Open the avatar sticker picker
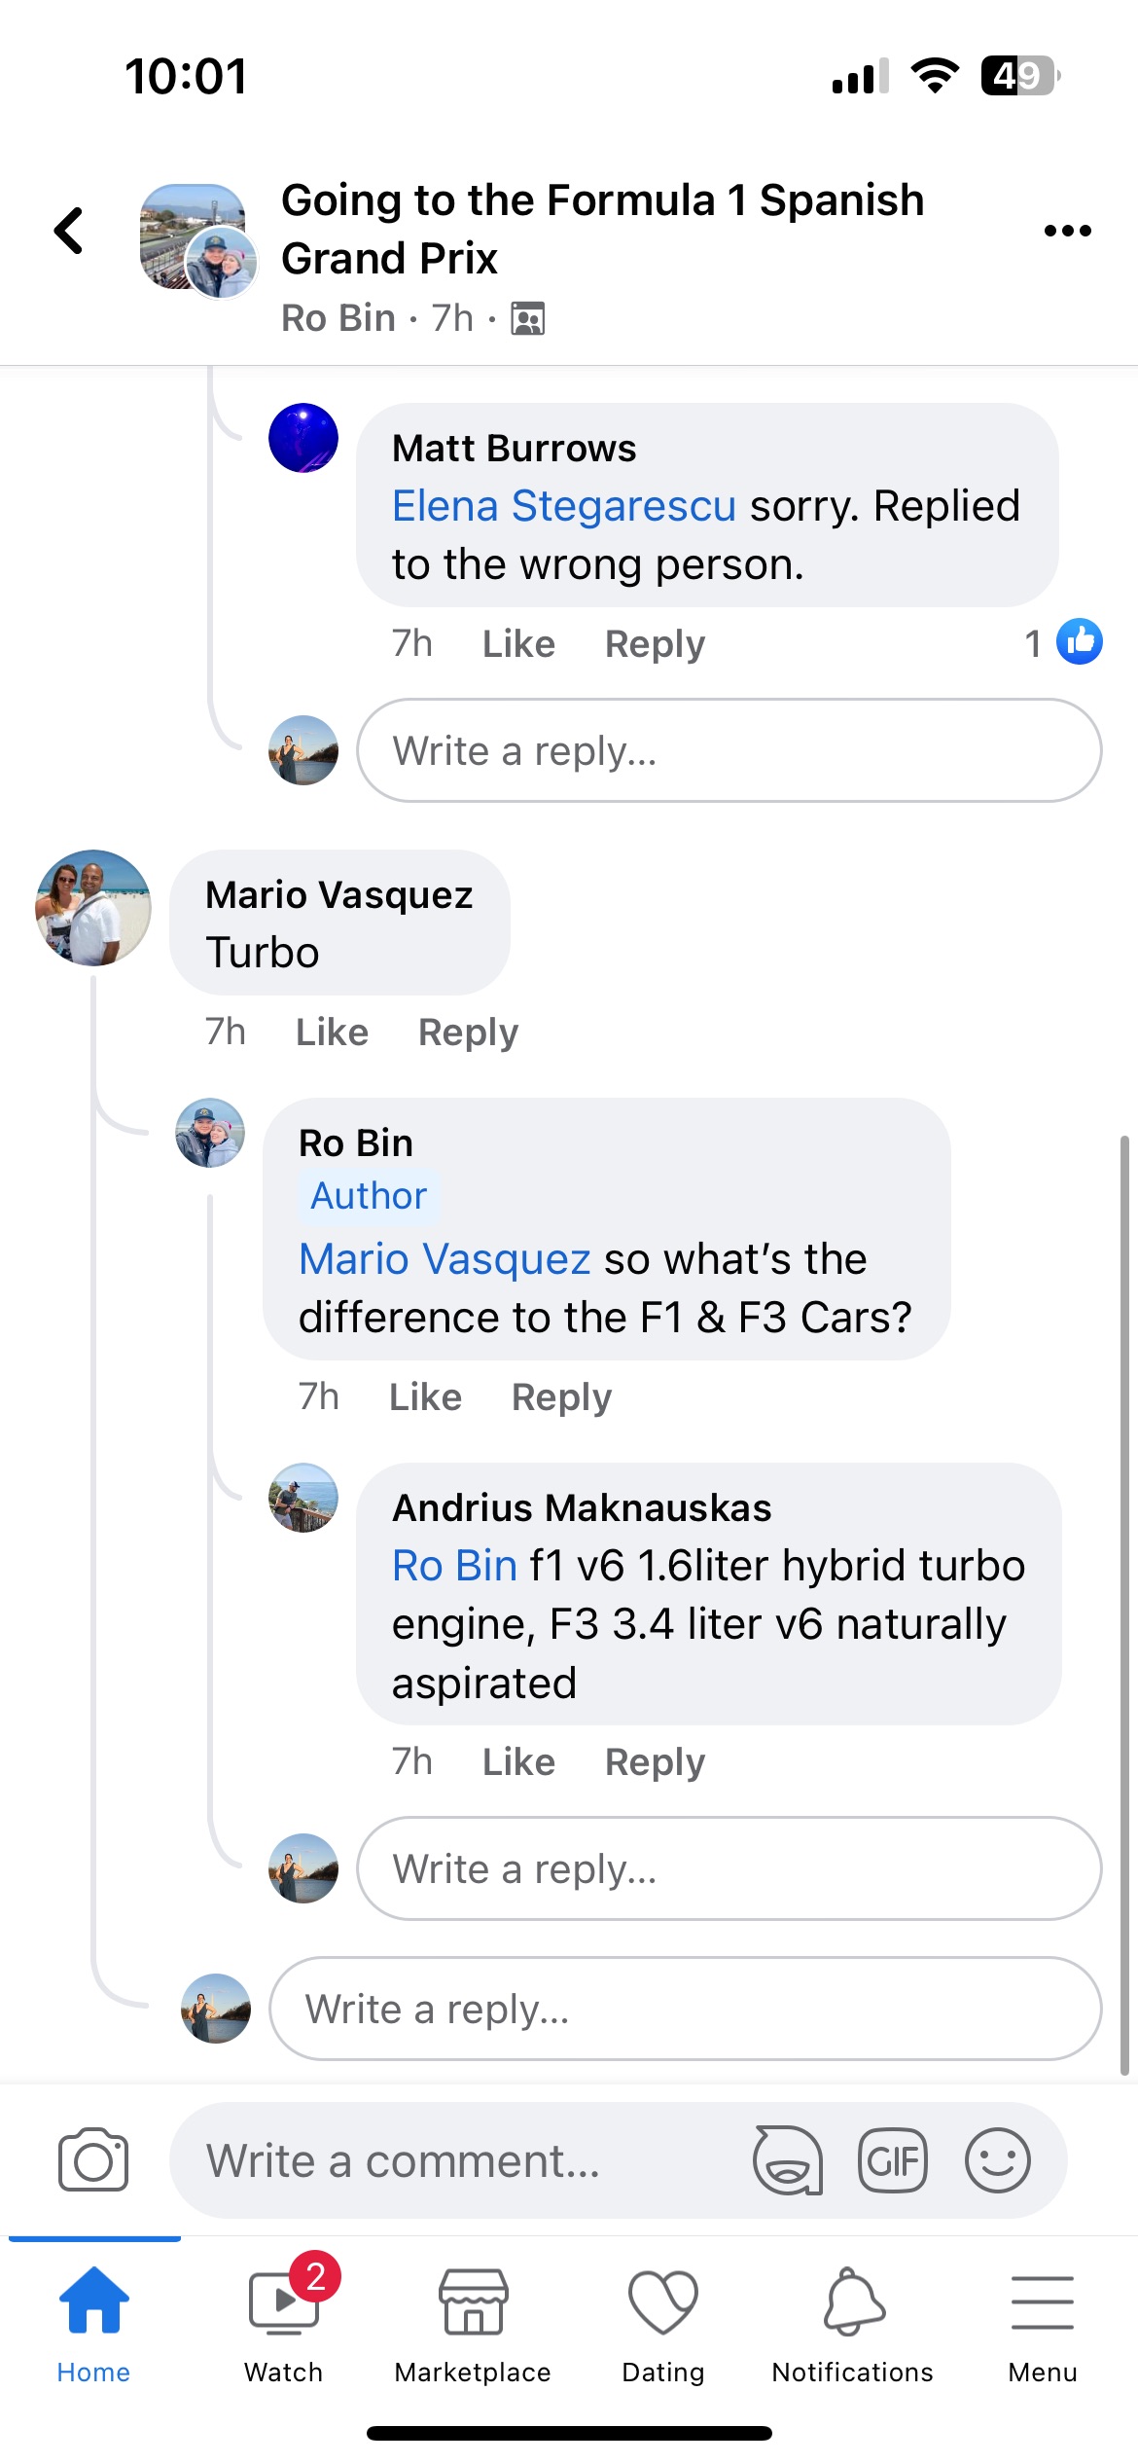 tap(788, 2161)
